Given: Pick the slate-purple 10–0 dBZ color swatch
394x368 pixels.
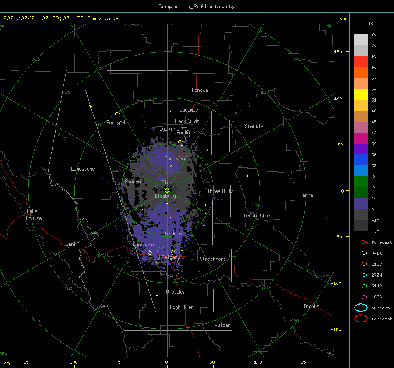Looking at the screenshot, I should click(361, 204).
